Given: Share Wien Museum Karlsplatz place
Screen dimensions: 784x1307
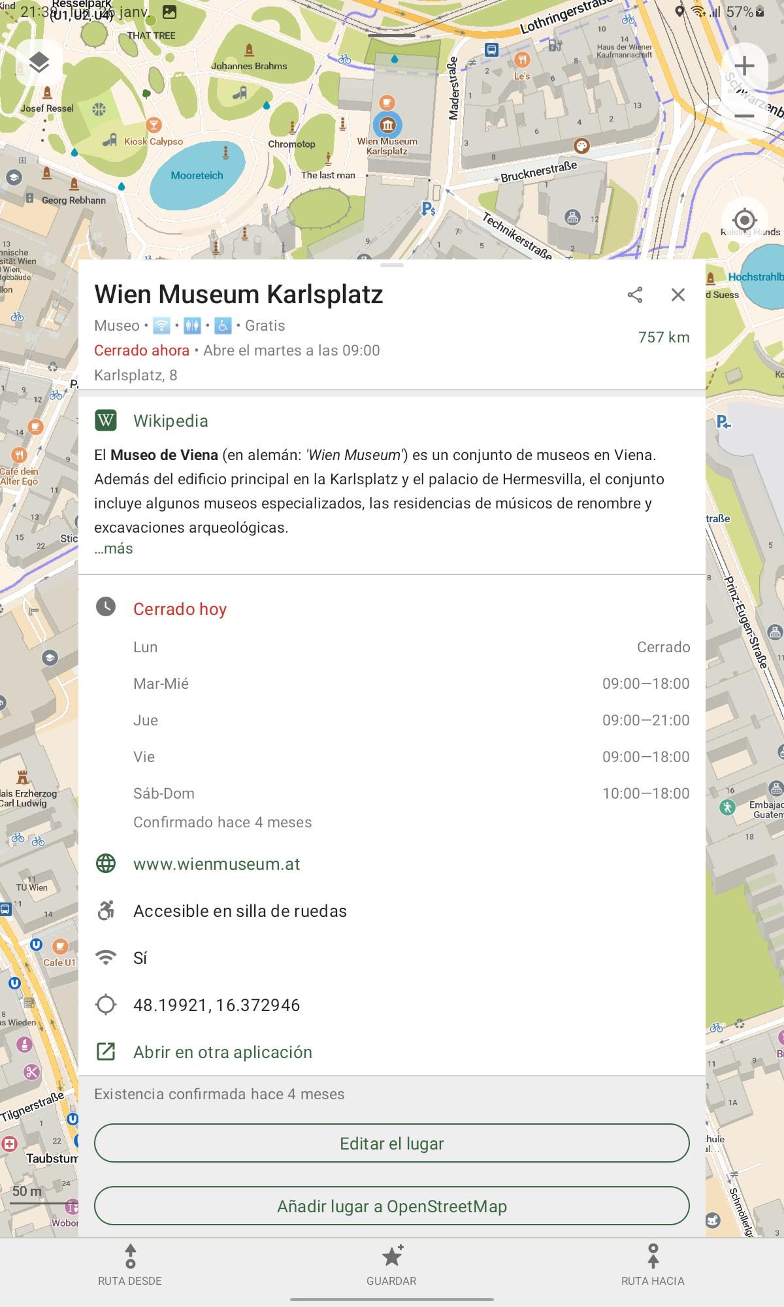Looking at the screenshot, I should coord(635,295).
